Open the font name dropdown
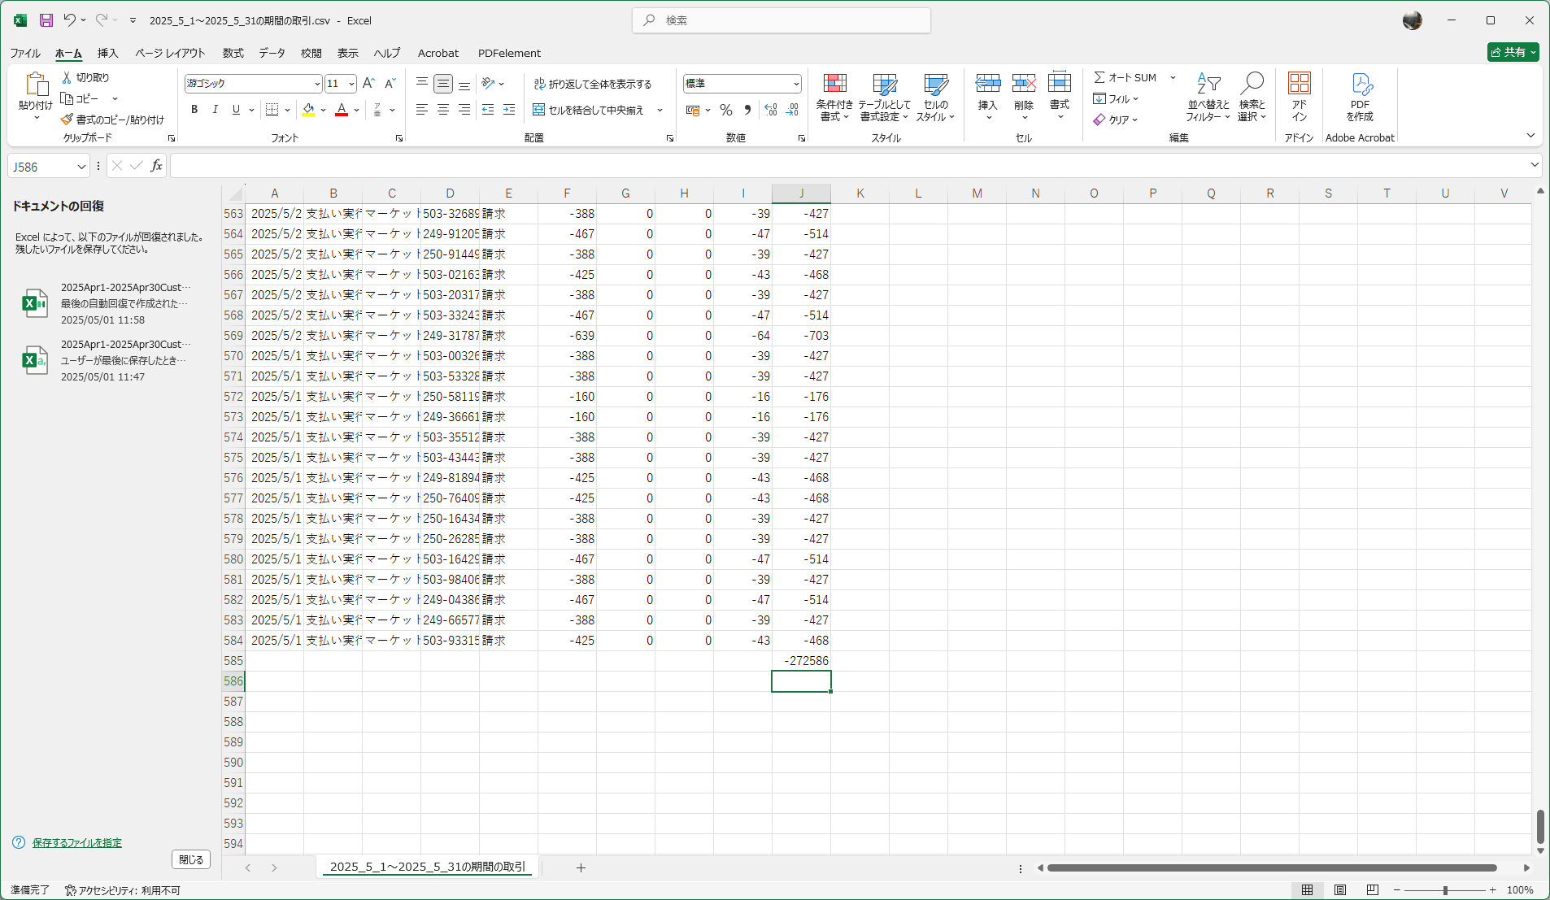The height and width of the screenshot is (900, 1550). coord(317,84)
